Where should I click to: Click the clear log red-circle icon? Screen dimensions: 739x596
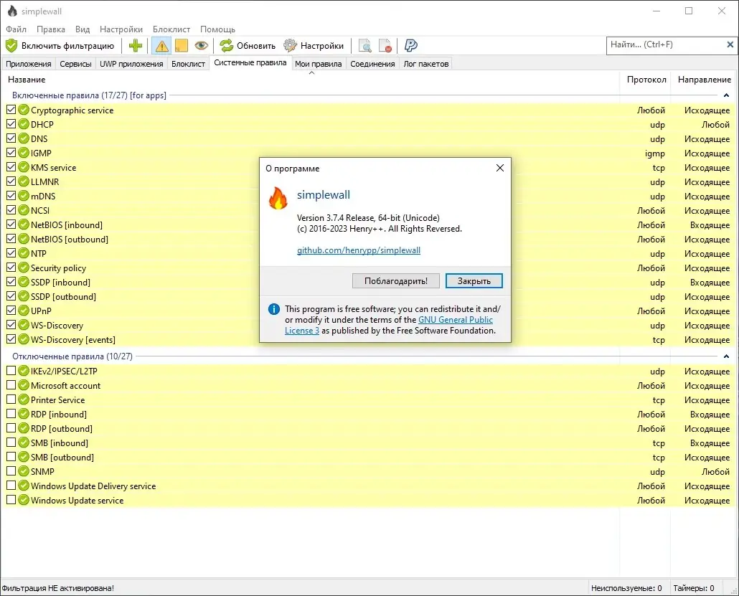(x=385, y=46)
